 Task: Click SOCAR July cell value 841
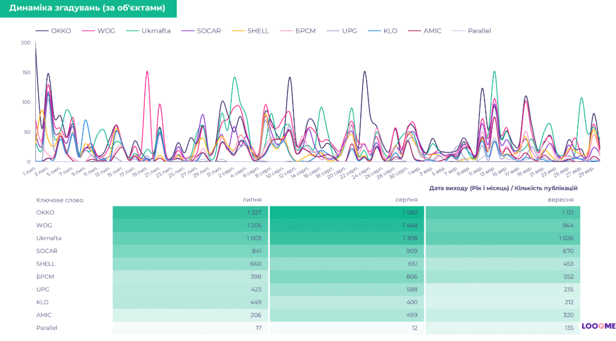click(256, 251)
